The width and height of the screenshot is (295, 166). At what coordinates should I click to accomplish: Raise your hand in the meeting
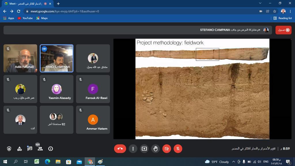(156, 149)
